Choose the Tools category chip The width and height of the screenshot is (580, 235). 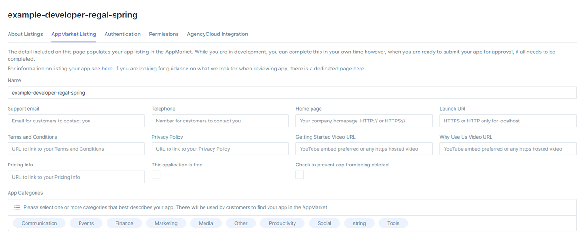pyautogui.click(x=393, y=223)
